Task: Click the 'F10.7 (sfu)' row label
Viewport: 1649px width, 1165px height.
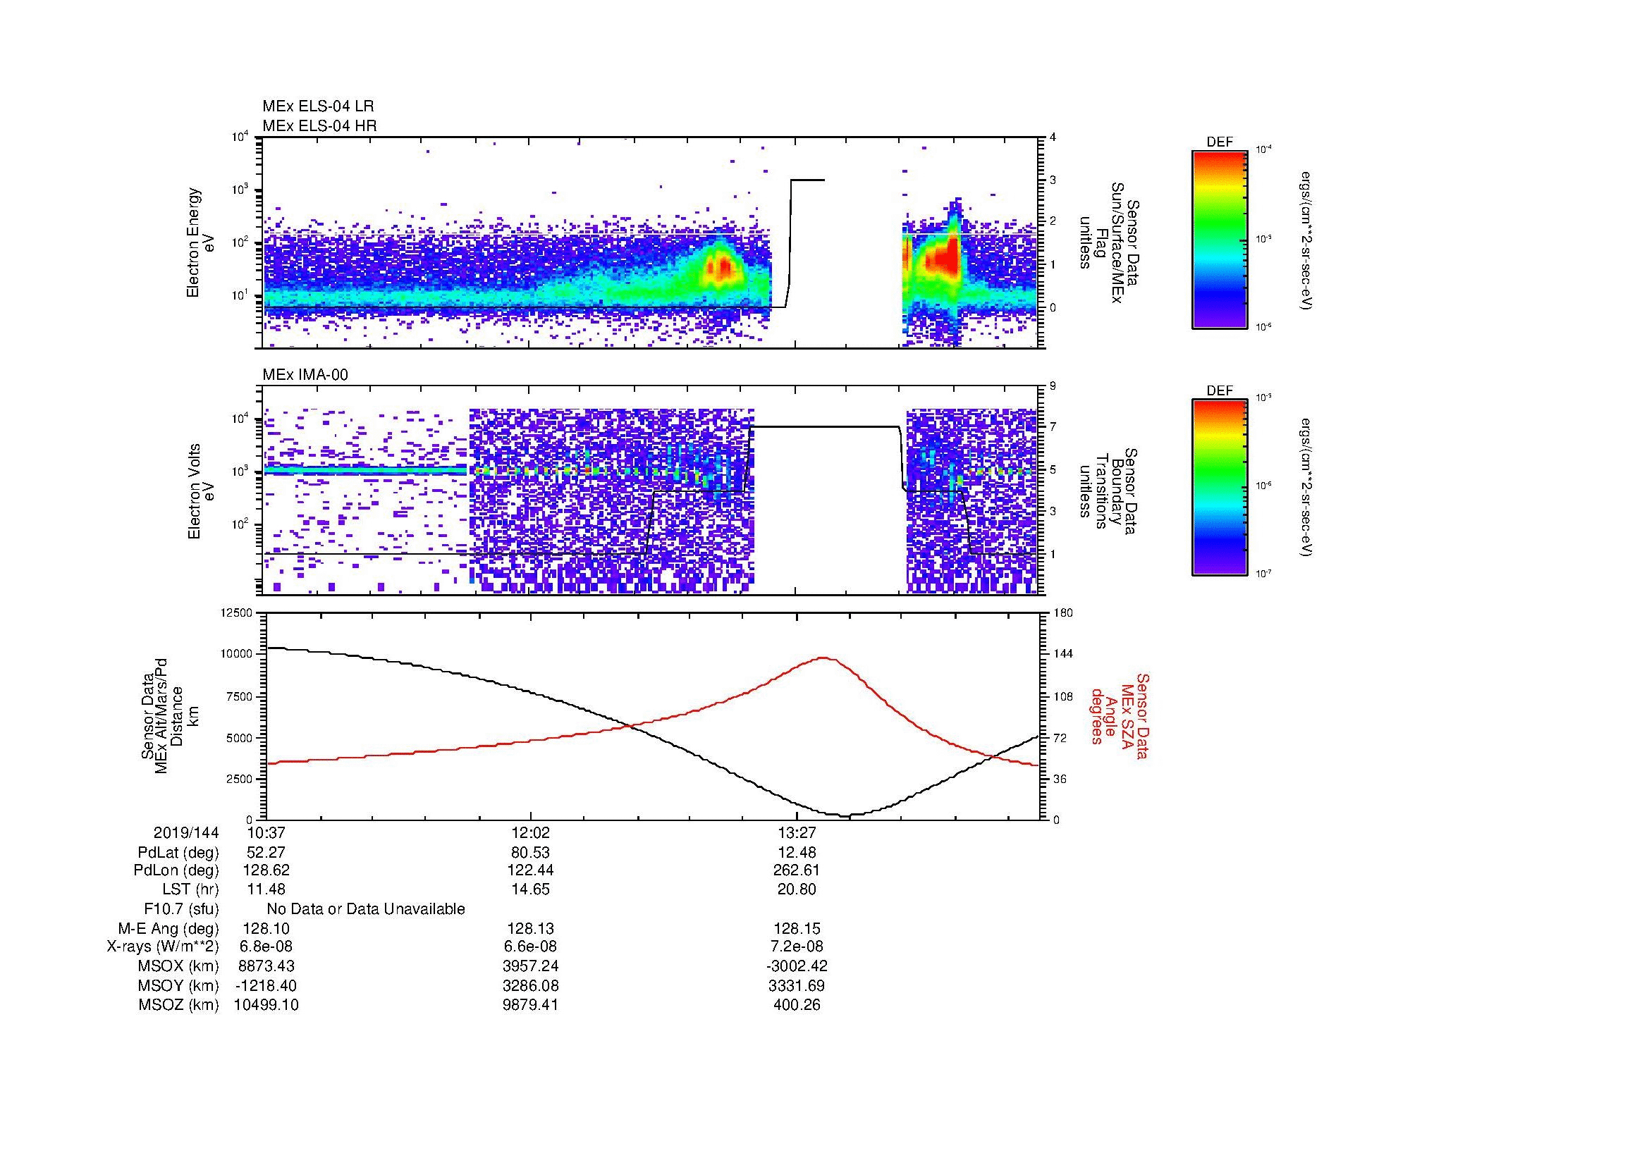Action: 181,908
